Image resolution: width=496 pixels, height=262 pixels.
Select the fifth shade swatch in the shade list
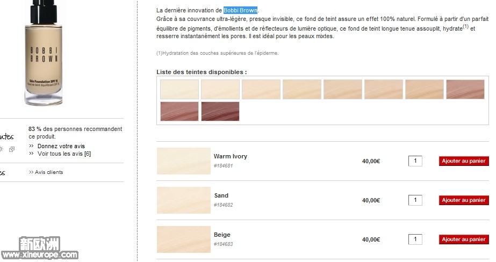coord(343,90)
